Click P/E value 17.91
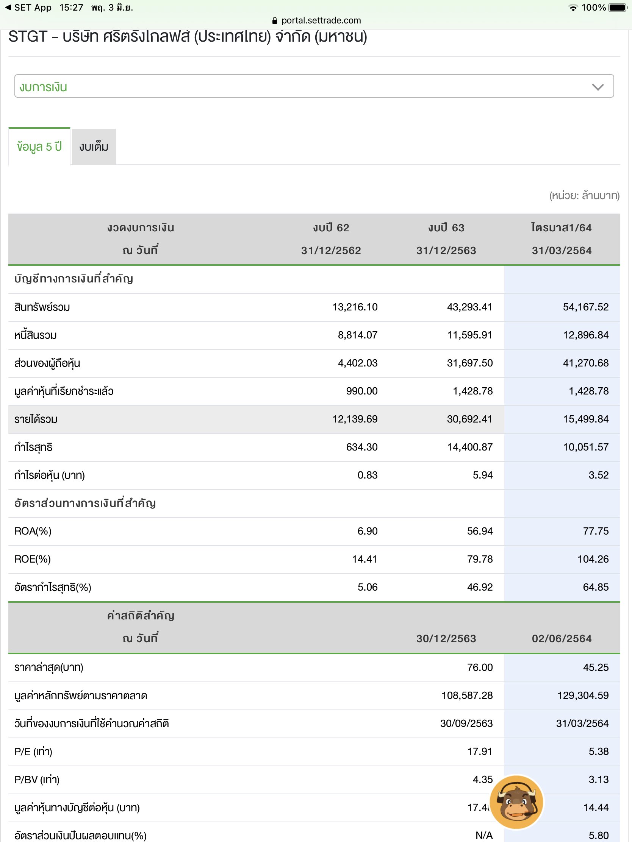632x842 pixels. point(480,752)
